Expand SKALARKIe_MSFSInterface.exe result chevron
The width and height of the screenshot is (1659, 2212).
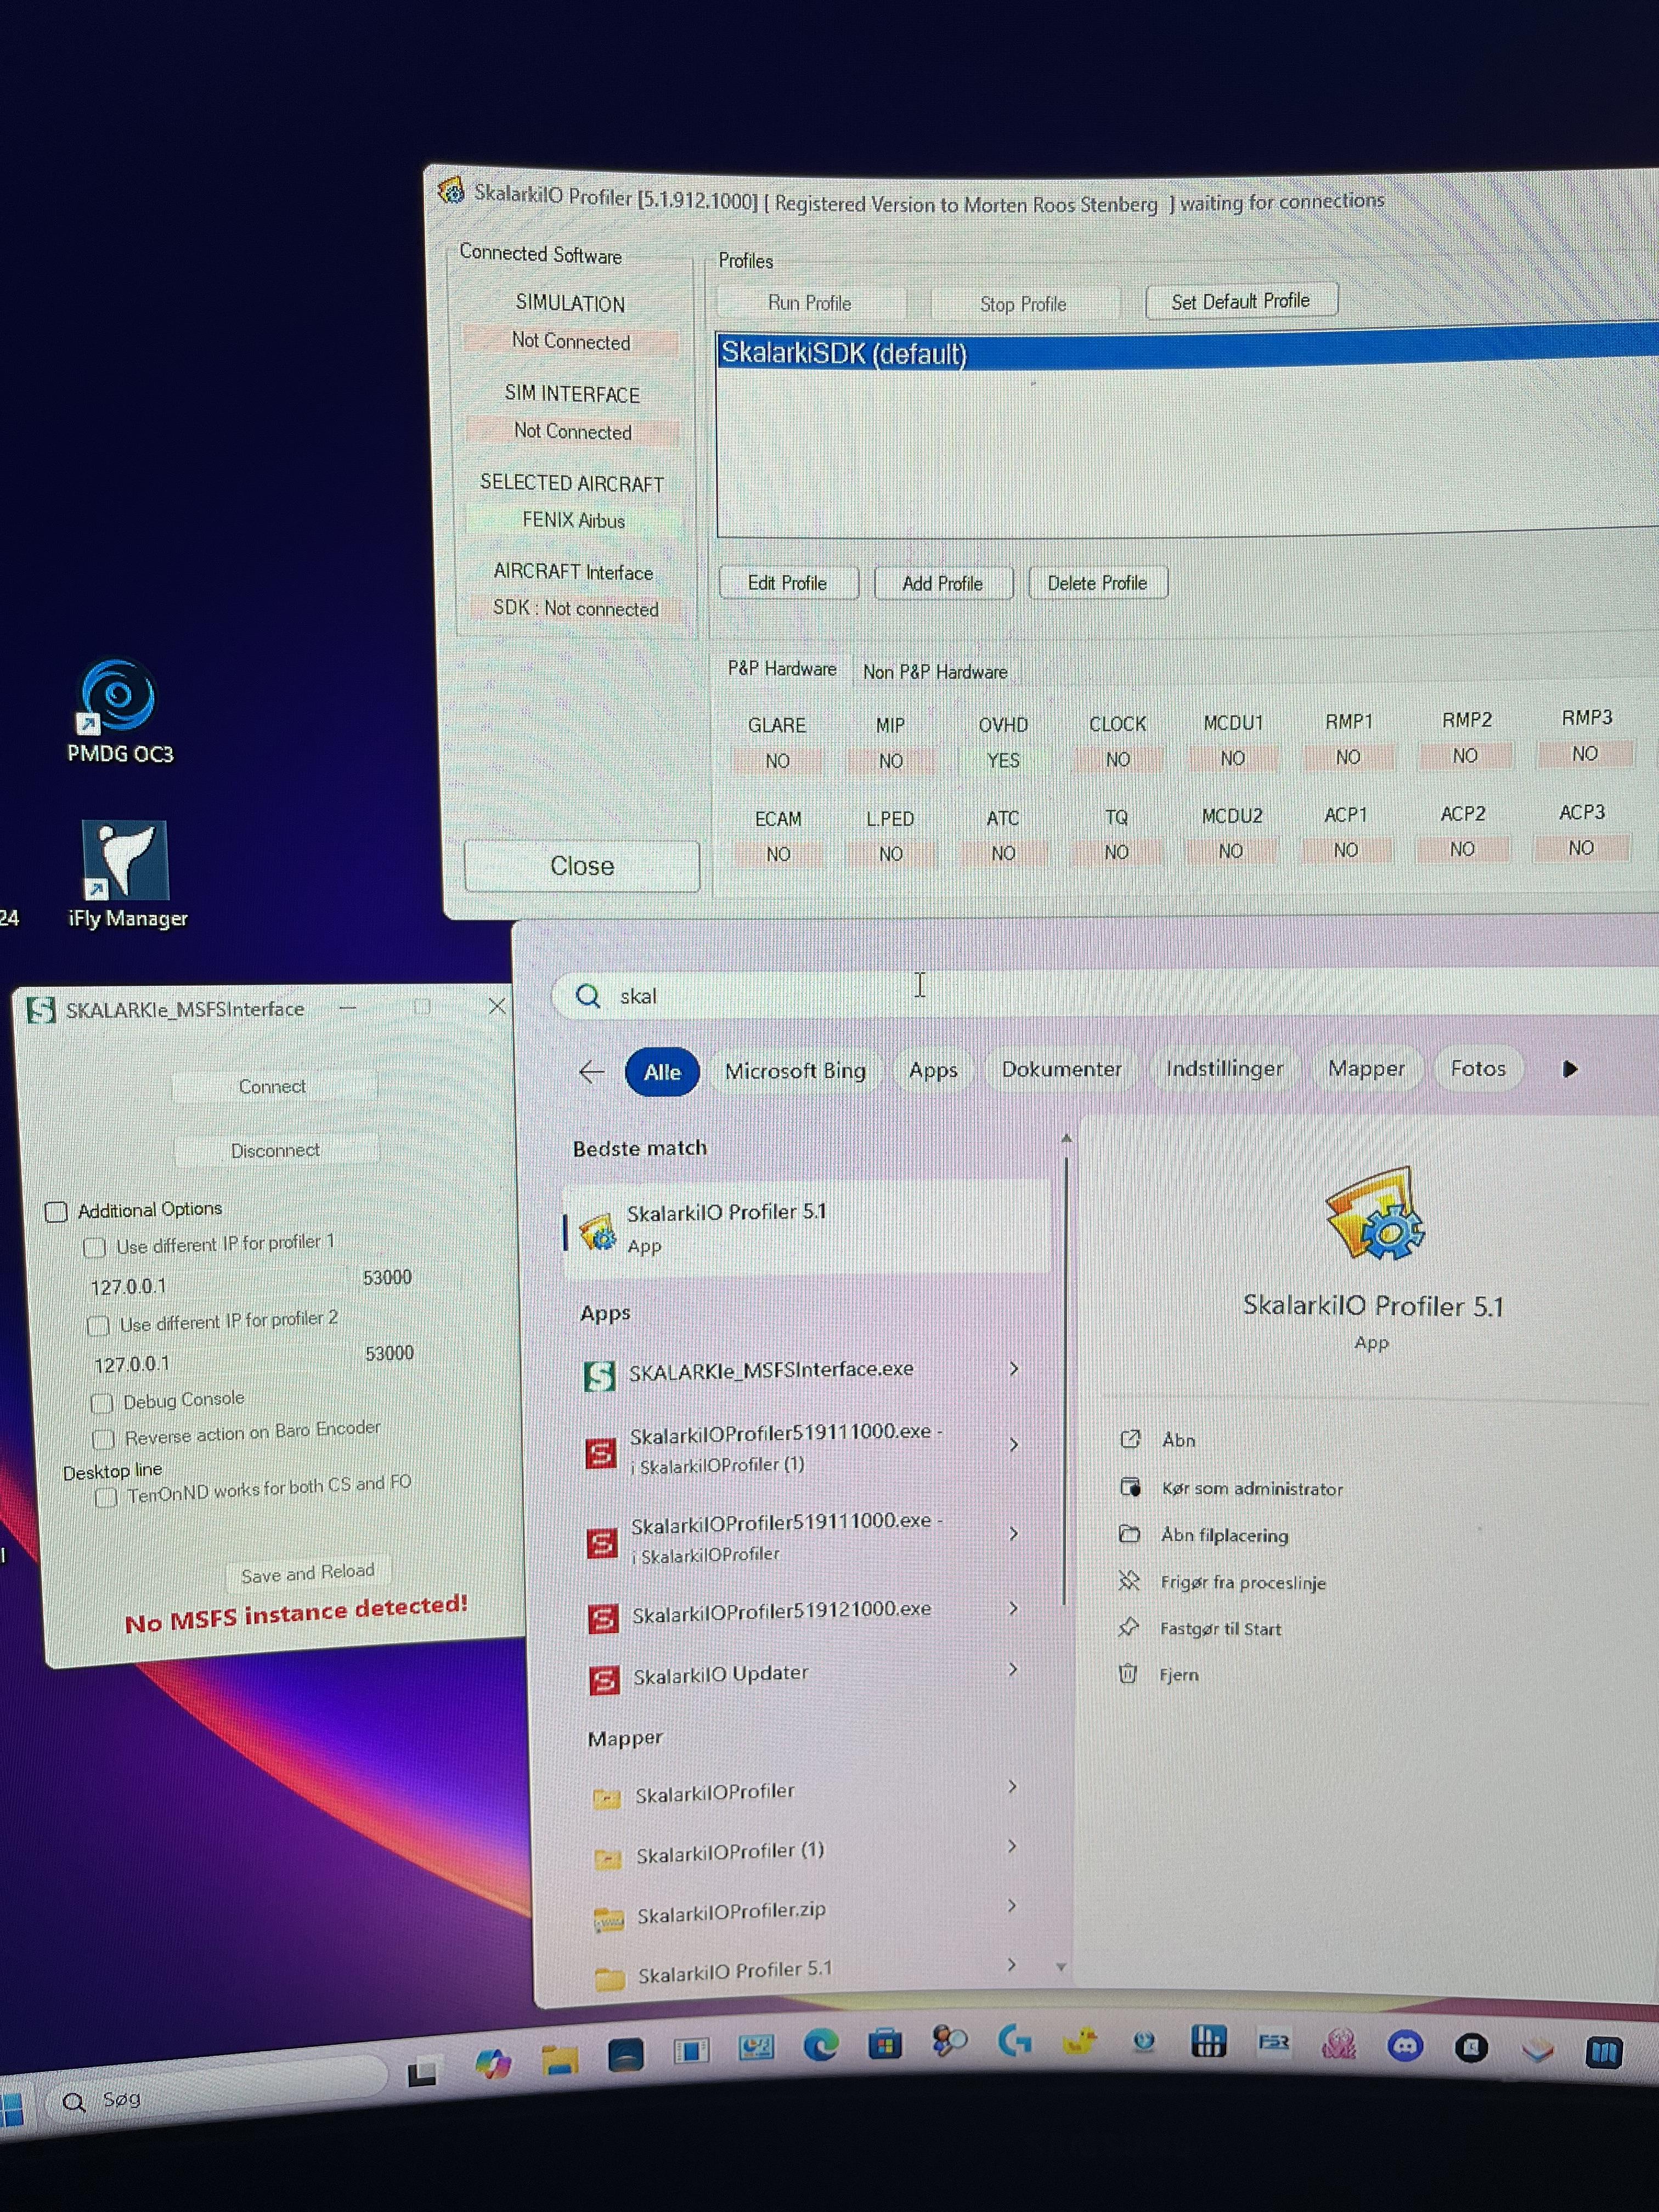click(1014, 1368)
